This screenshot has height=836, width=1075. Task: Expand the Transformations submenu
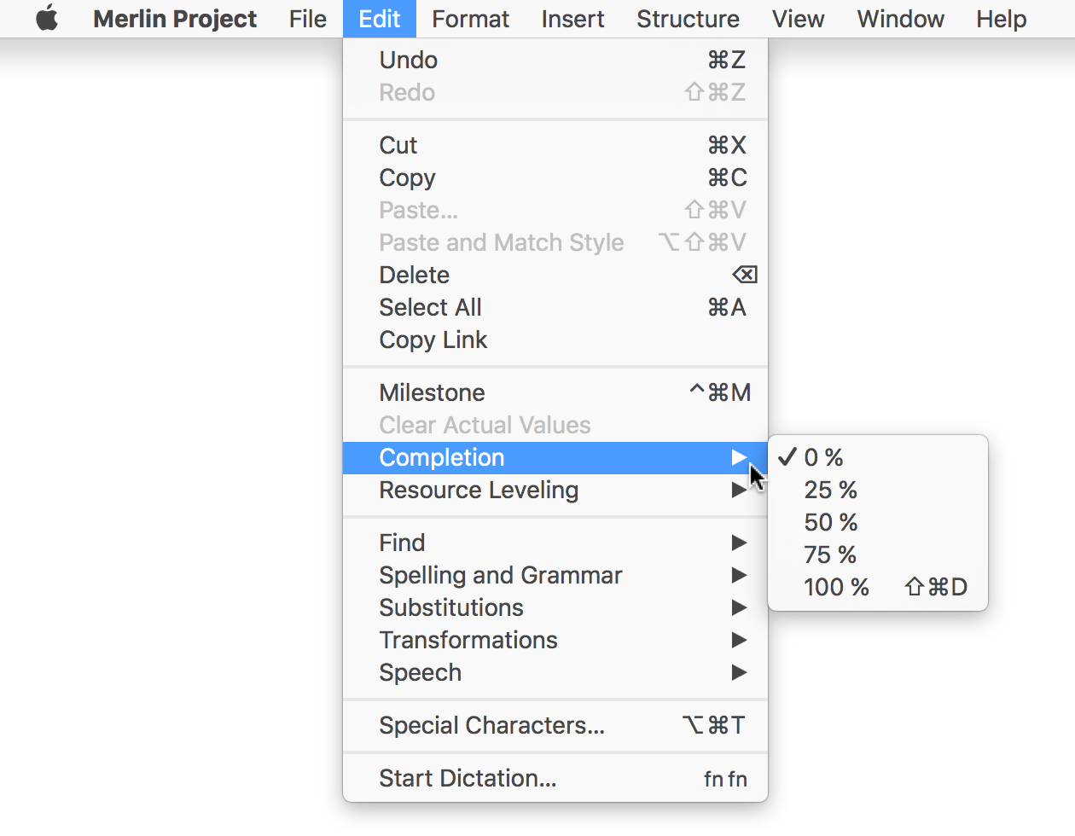tap(555, 640)
